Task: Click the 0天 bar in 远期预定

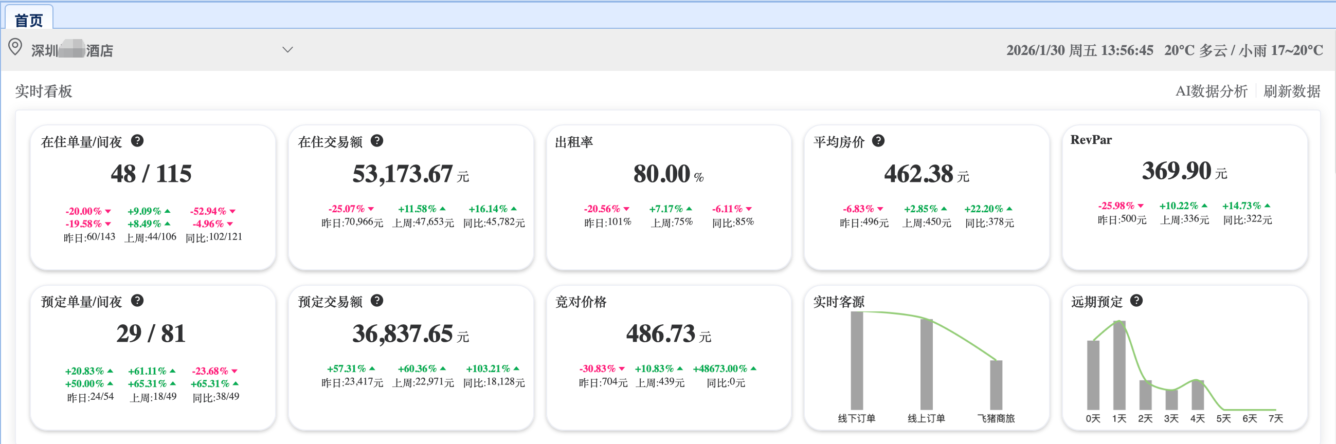Action: coord(1093,375)
